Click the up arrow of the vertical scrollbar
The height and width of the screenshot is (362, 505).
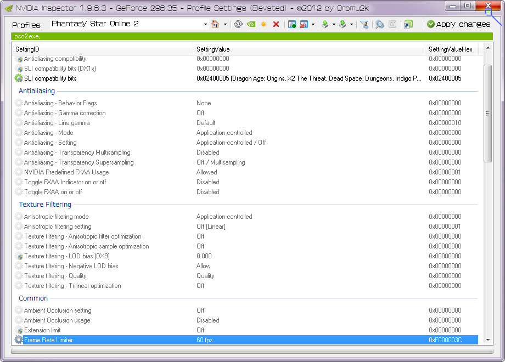487,48
